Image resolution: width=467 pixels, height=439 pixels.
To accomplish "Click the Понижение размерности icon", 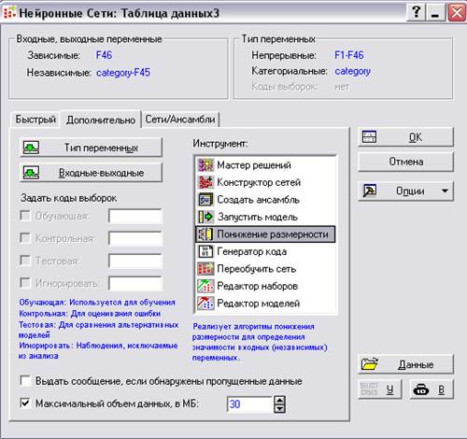I will pyautogui.click(x=205, y=234).
